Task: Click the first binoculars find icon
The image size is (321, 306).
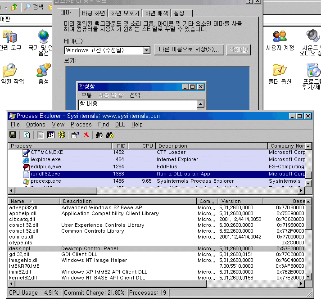Action: coord(99,135)
